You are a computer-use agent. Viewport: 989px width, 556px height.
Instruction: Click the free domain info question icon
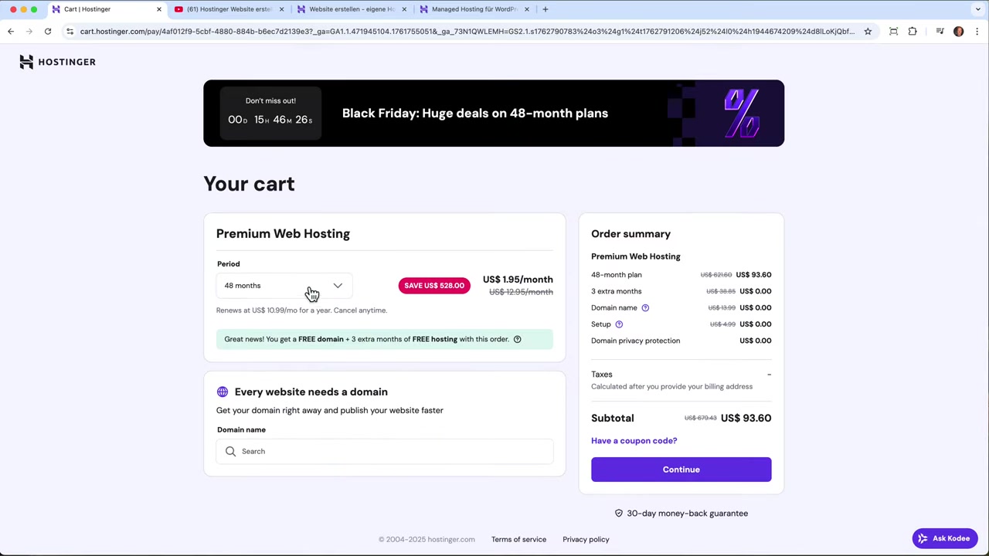point(518,339)
